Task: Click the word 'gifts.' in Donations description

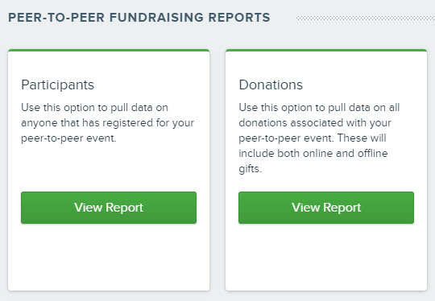Action: pyautogui.click(x=251, y=169)
